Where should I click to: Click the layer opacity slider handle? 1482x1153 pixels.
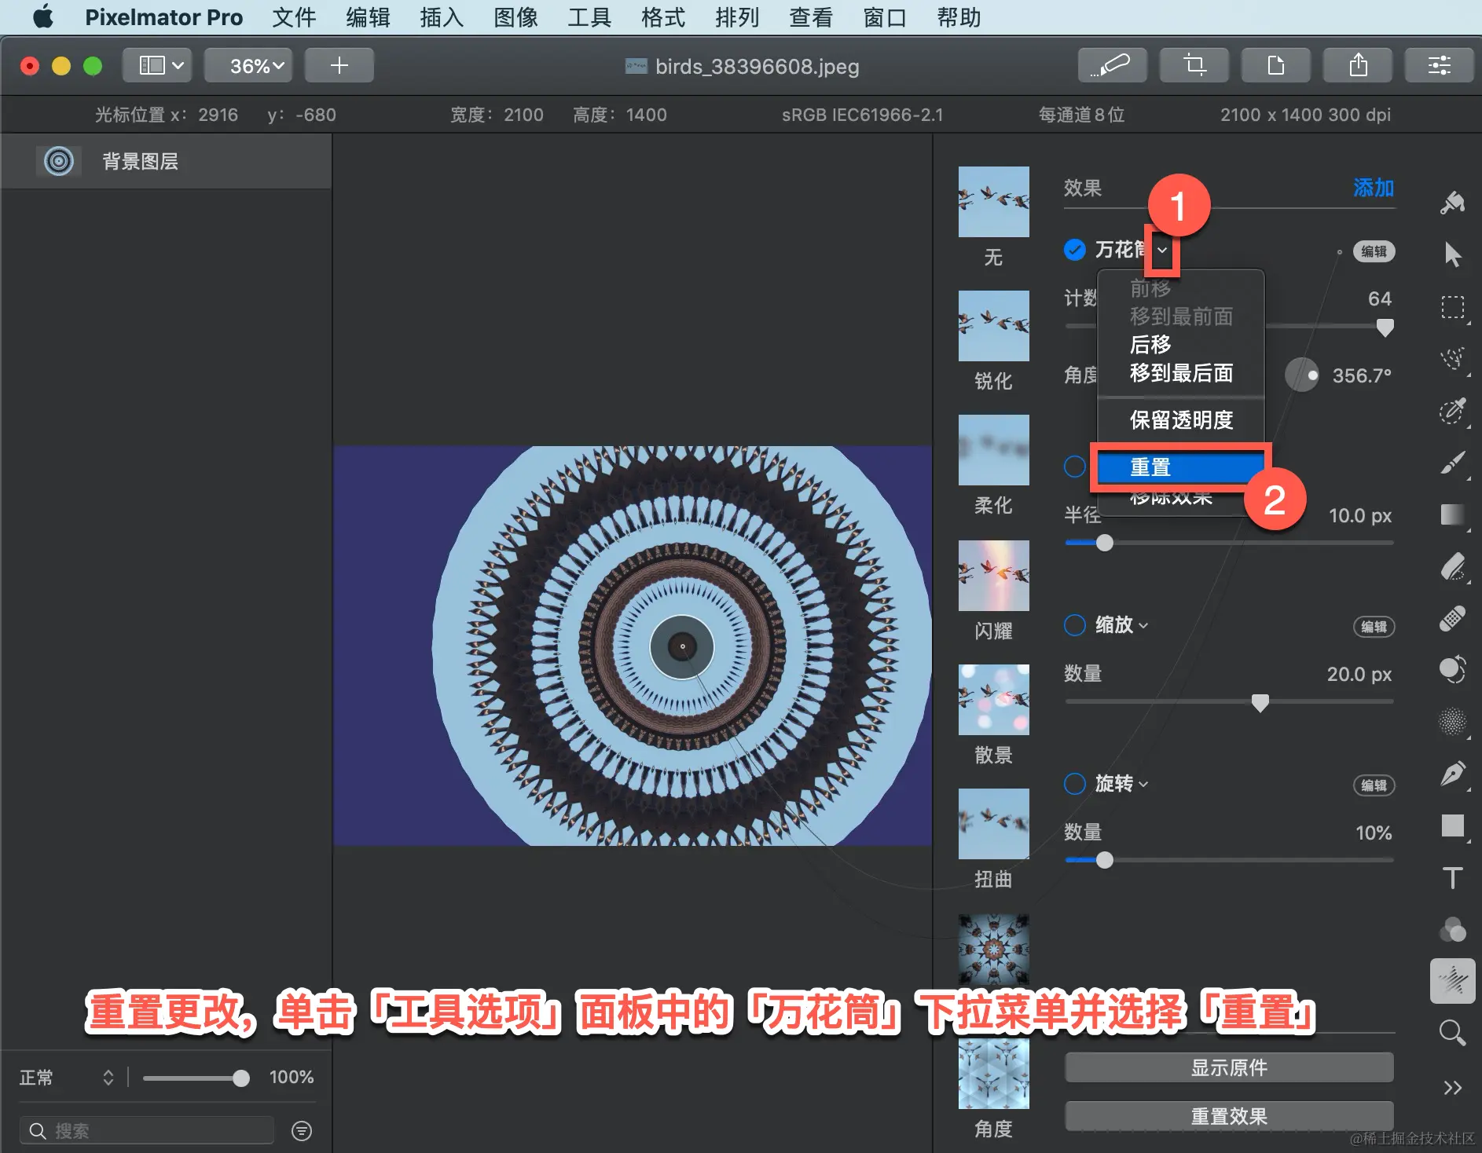[x=241, y=1078]
